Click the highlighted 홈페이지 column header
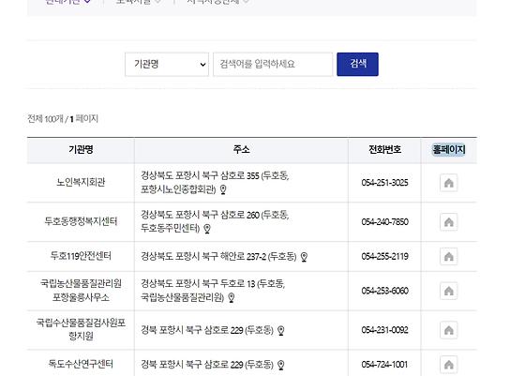525x376 pixels. (449, 150)
